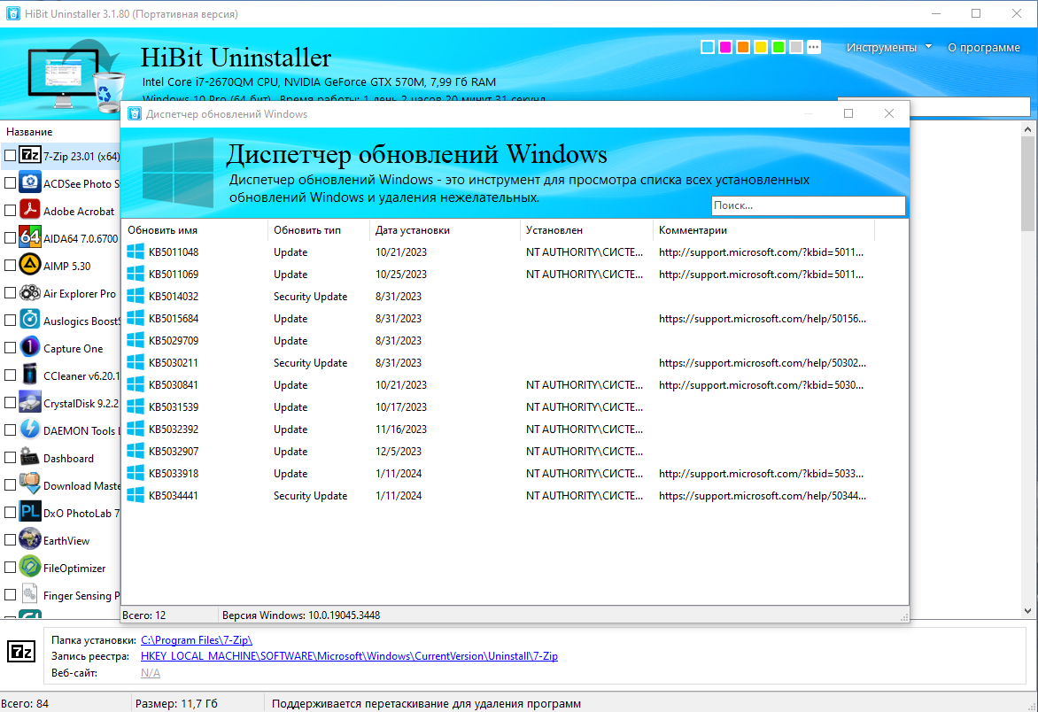Open the Инструменты dropdown menu

point(888,48)
